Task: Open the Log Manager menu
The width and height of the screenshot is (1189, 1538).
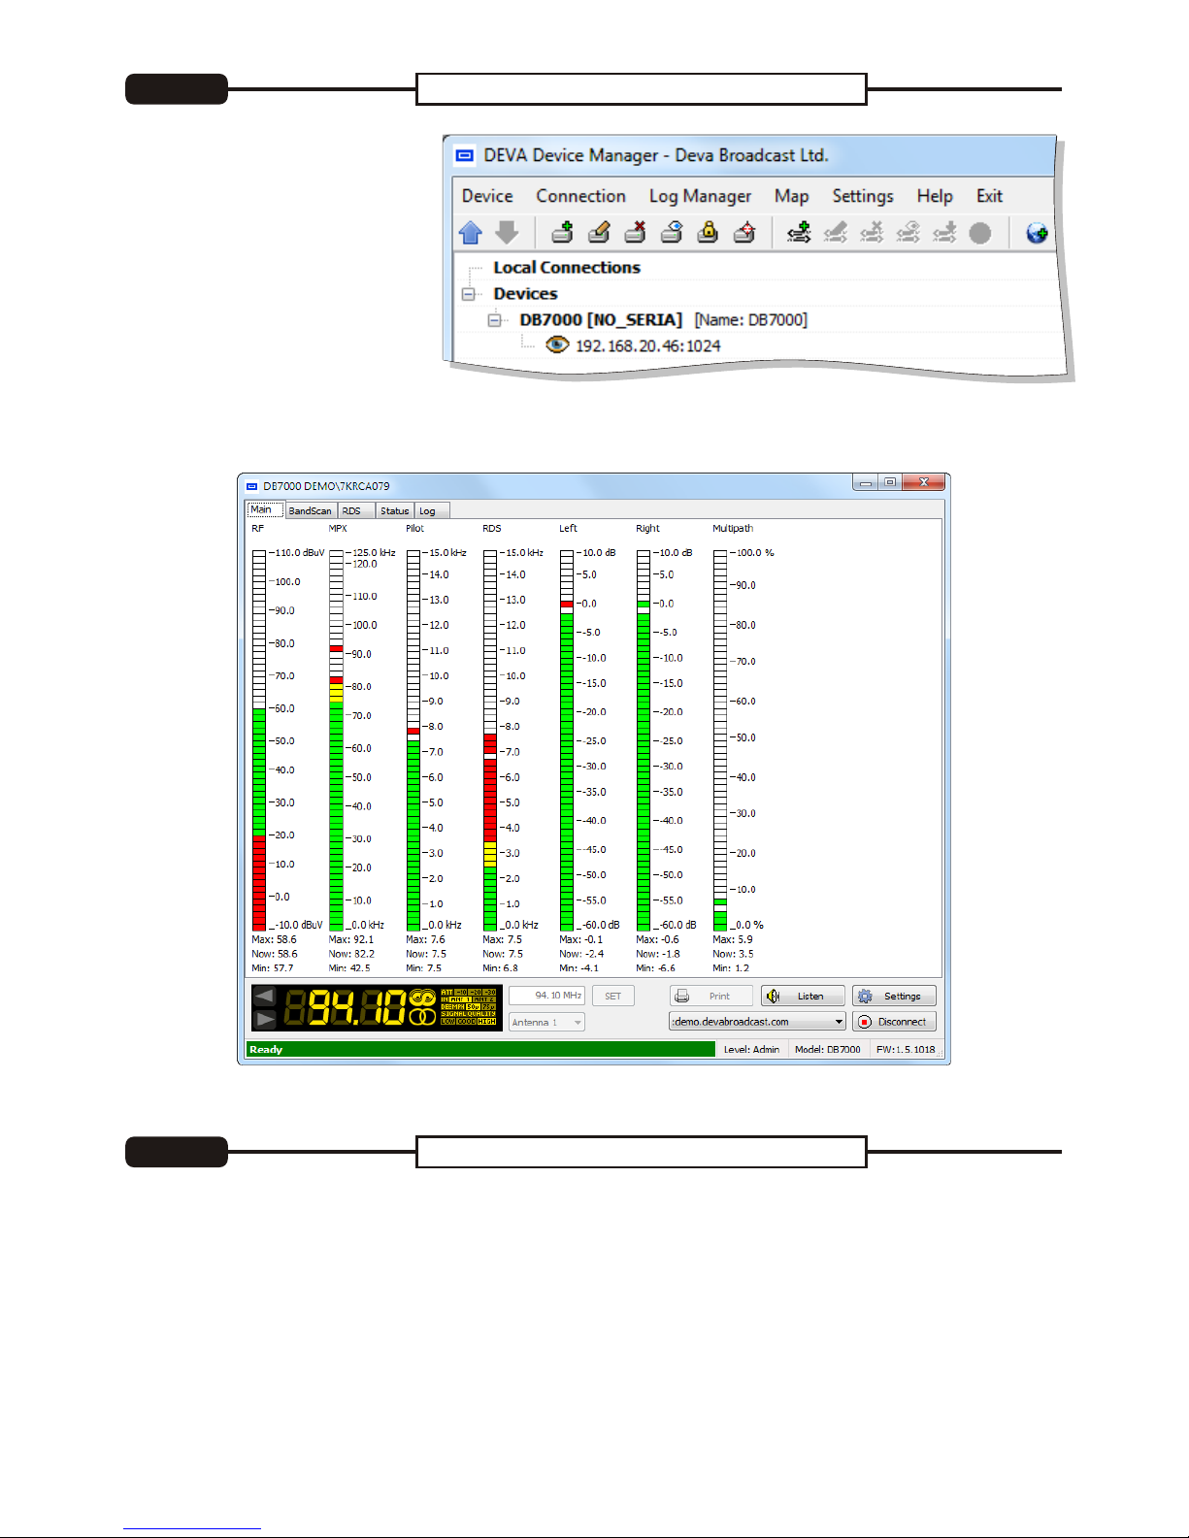Action: point(700,196)
